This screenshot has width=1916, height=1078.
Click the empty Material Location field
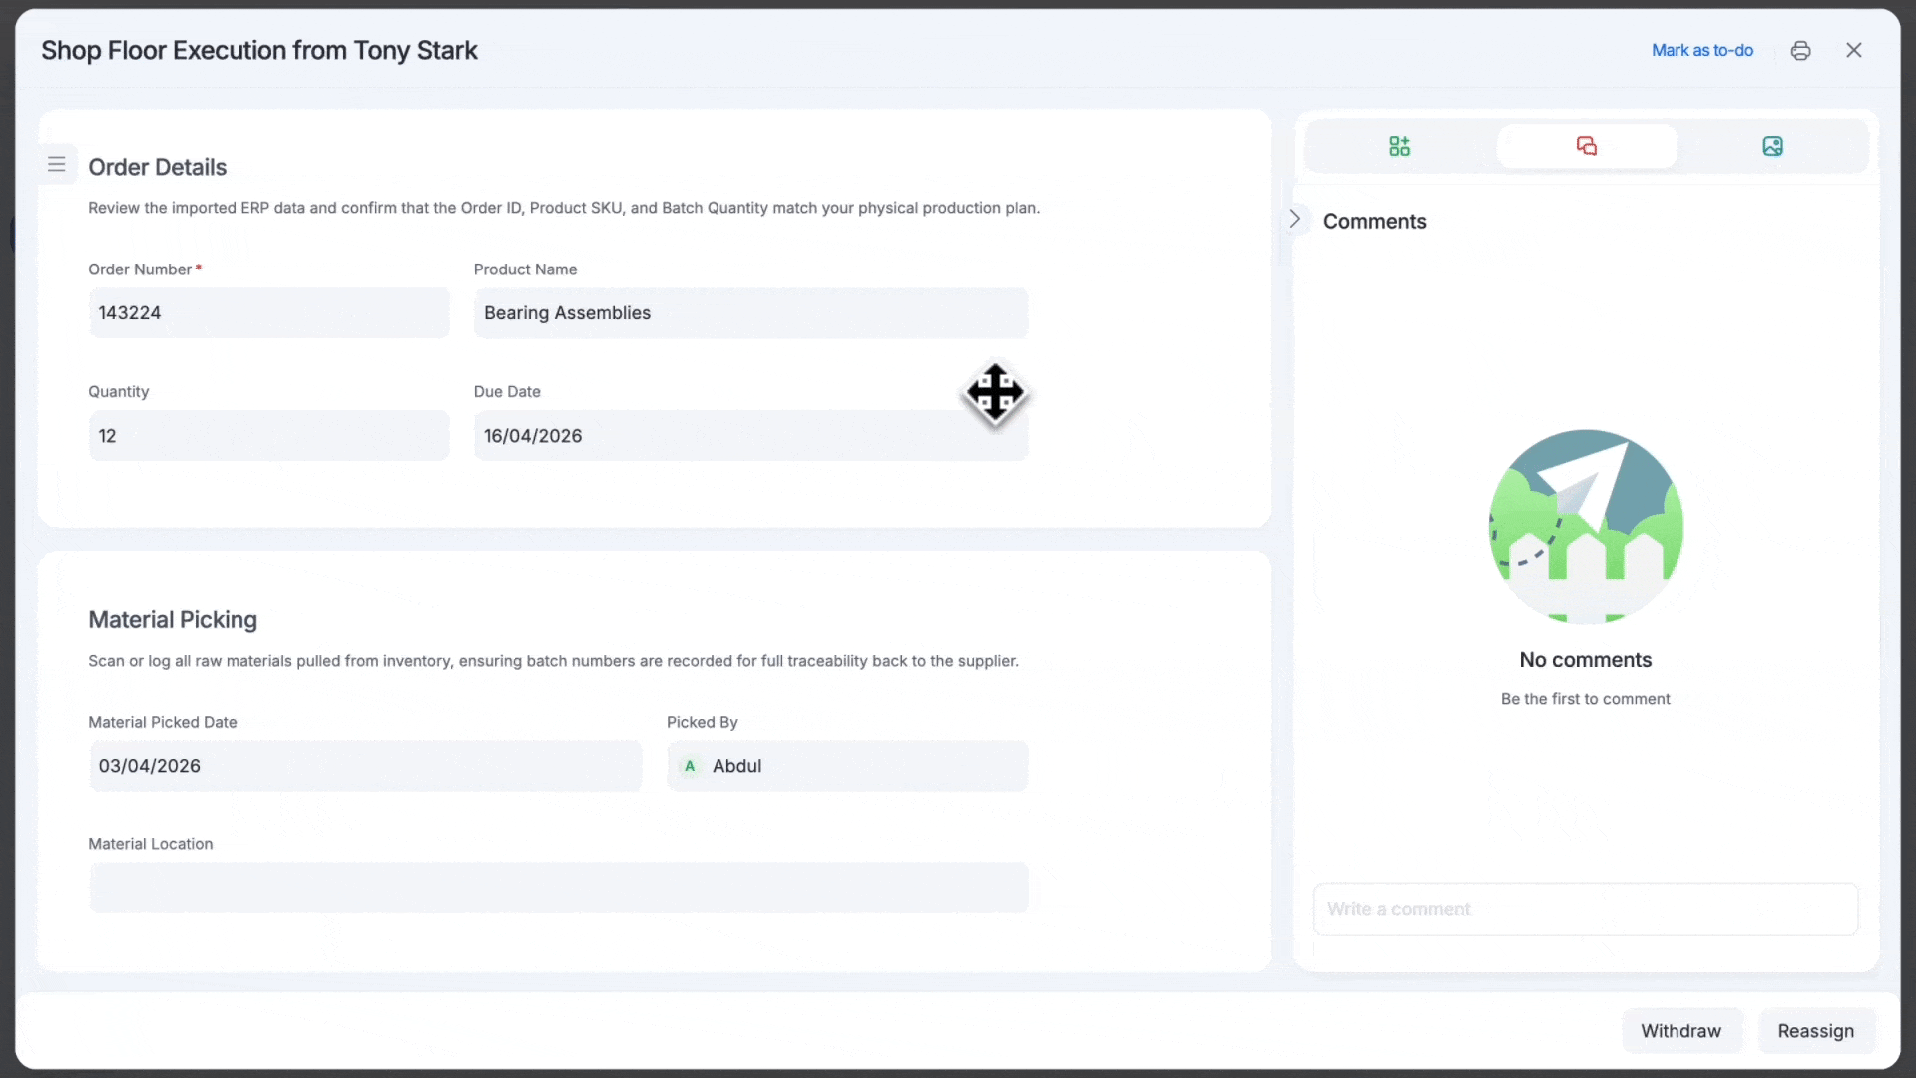pyautogui.click(x=558, y=888)
